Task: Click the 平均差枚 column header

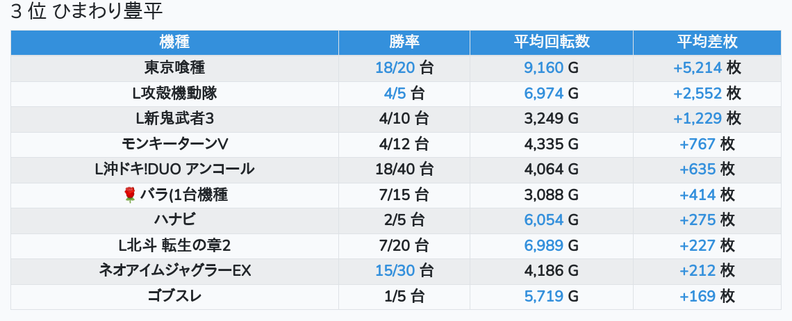Action: pyautogui.click(x=707, y=42)
